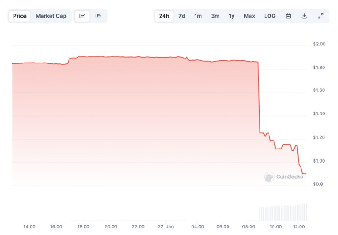
Task: Choose the 24h time range
Action: pos(164,16)
